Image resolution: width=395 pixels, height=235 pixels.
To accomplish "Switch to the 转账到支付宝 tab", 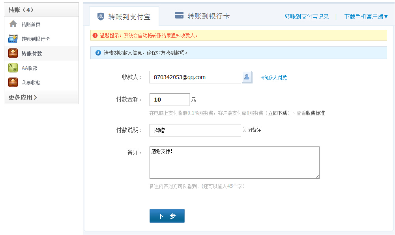I will click(124, 17).
